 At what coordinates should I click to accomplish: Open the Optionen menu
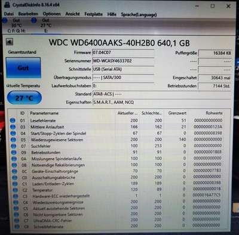[x=52, y=14]
